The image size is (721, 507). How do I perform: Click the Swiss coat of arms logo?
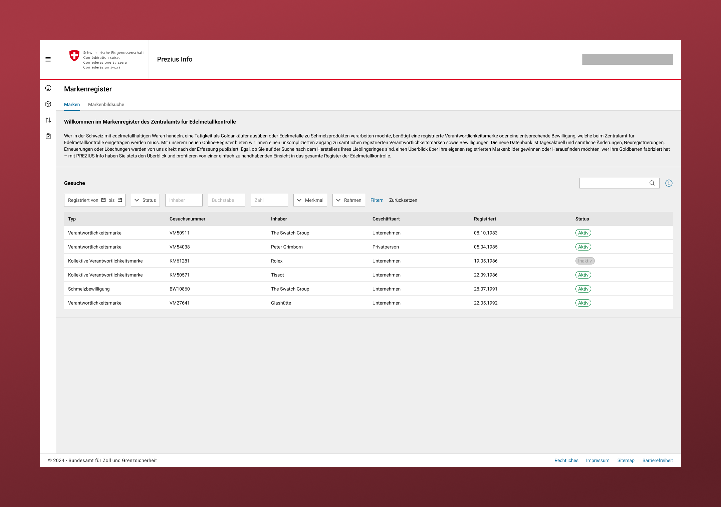[74, 56]
